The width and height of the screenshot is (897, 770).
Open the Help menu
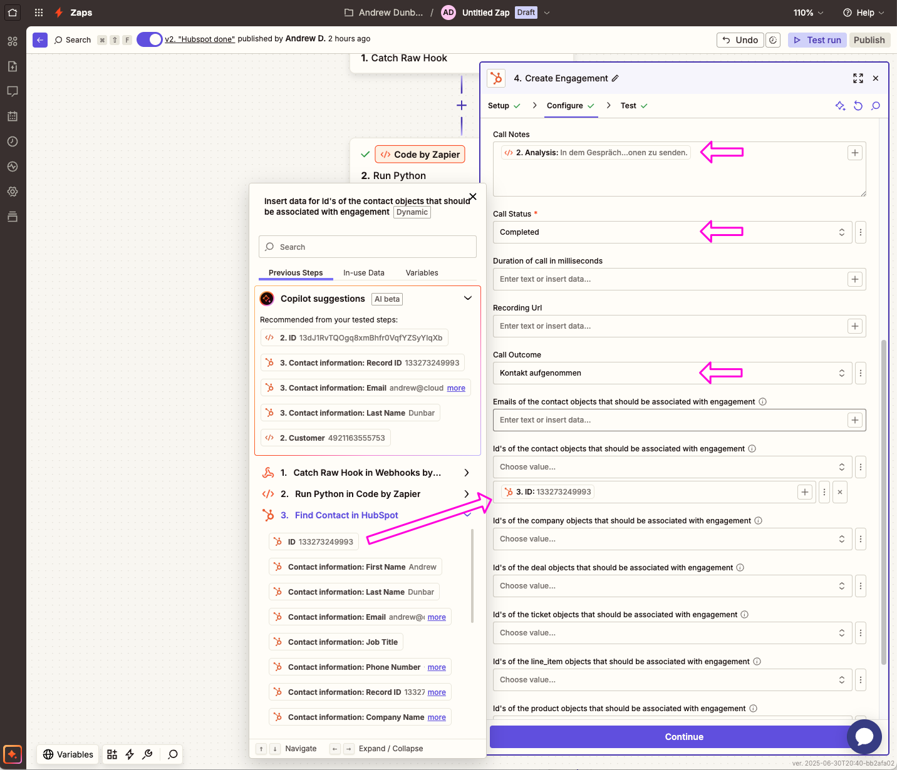864,13
